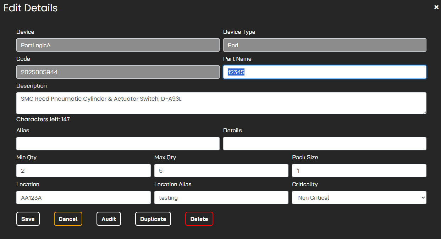
Task: Click the Pack Size field
Action: (x=359, y=171)
